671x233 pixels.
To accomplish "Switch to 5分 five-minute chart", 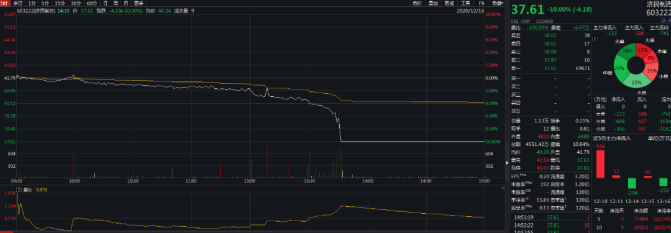I will (45, 3).
